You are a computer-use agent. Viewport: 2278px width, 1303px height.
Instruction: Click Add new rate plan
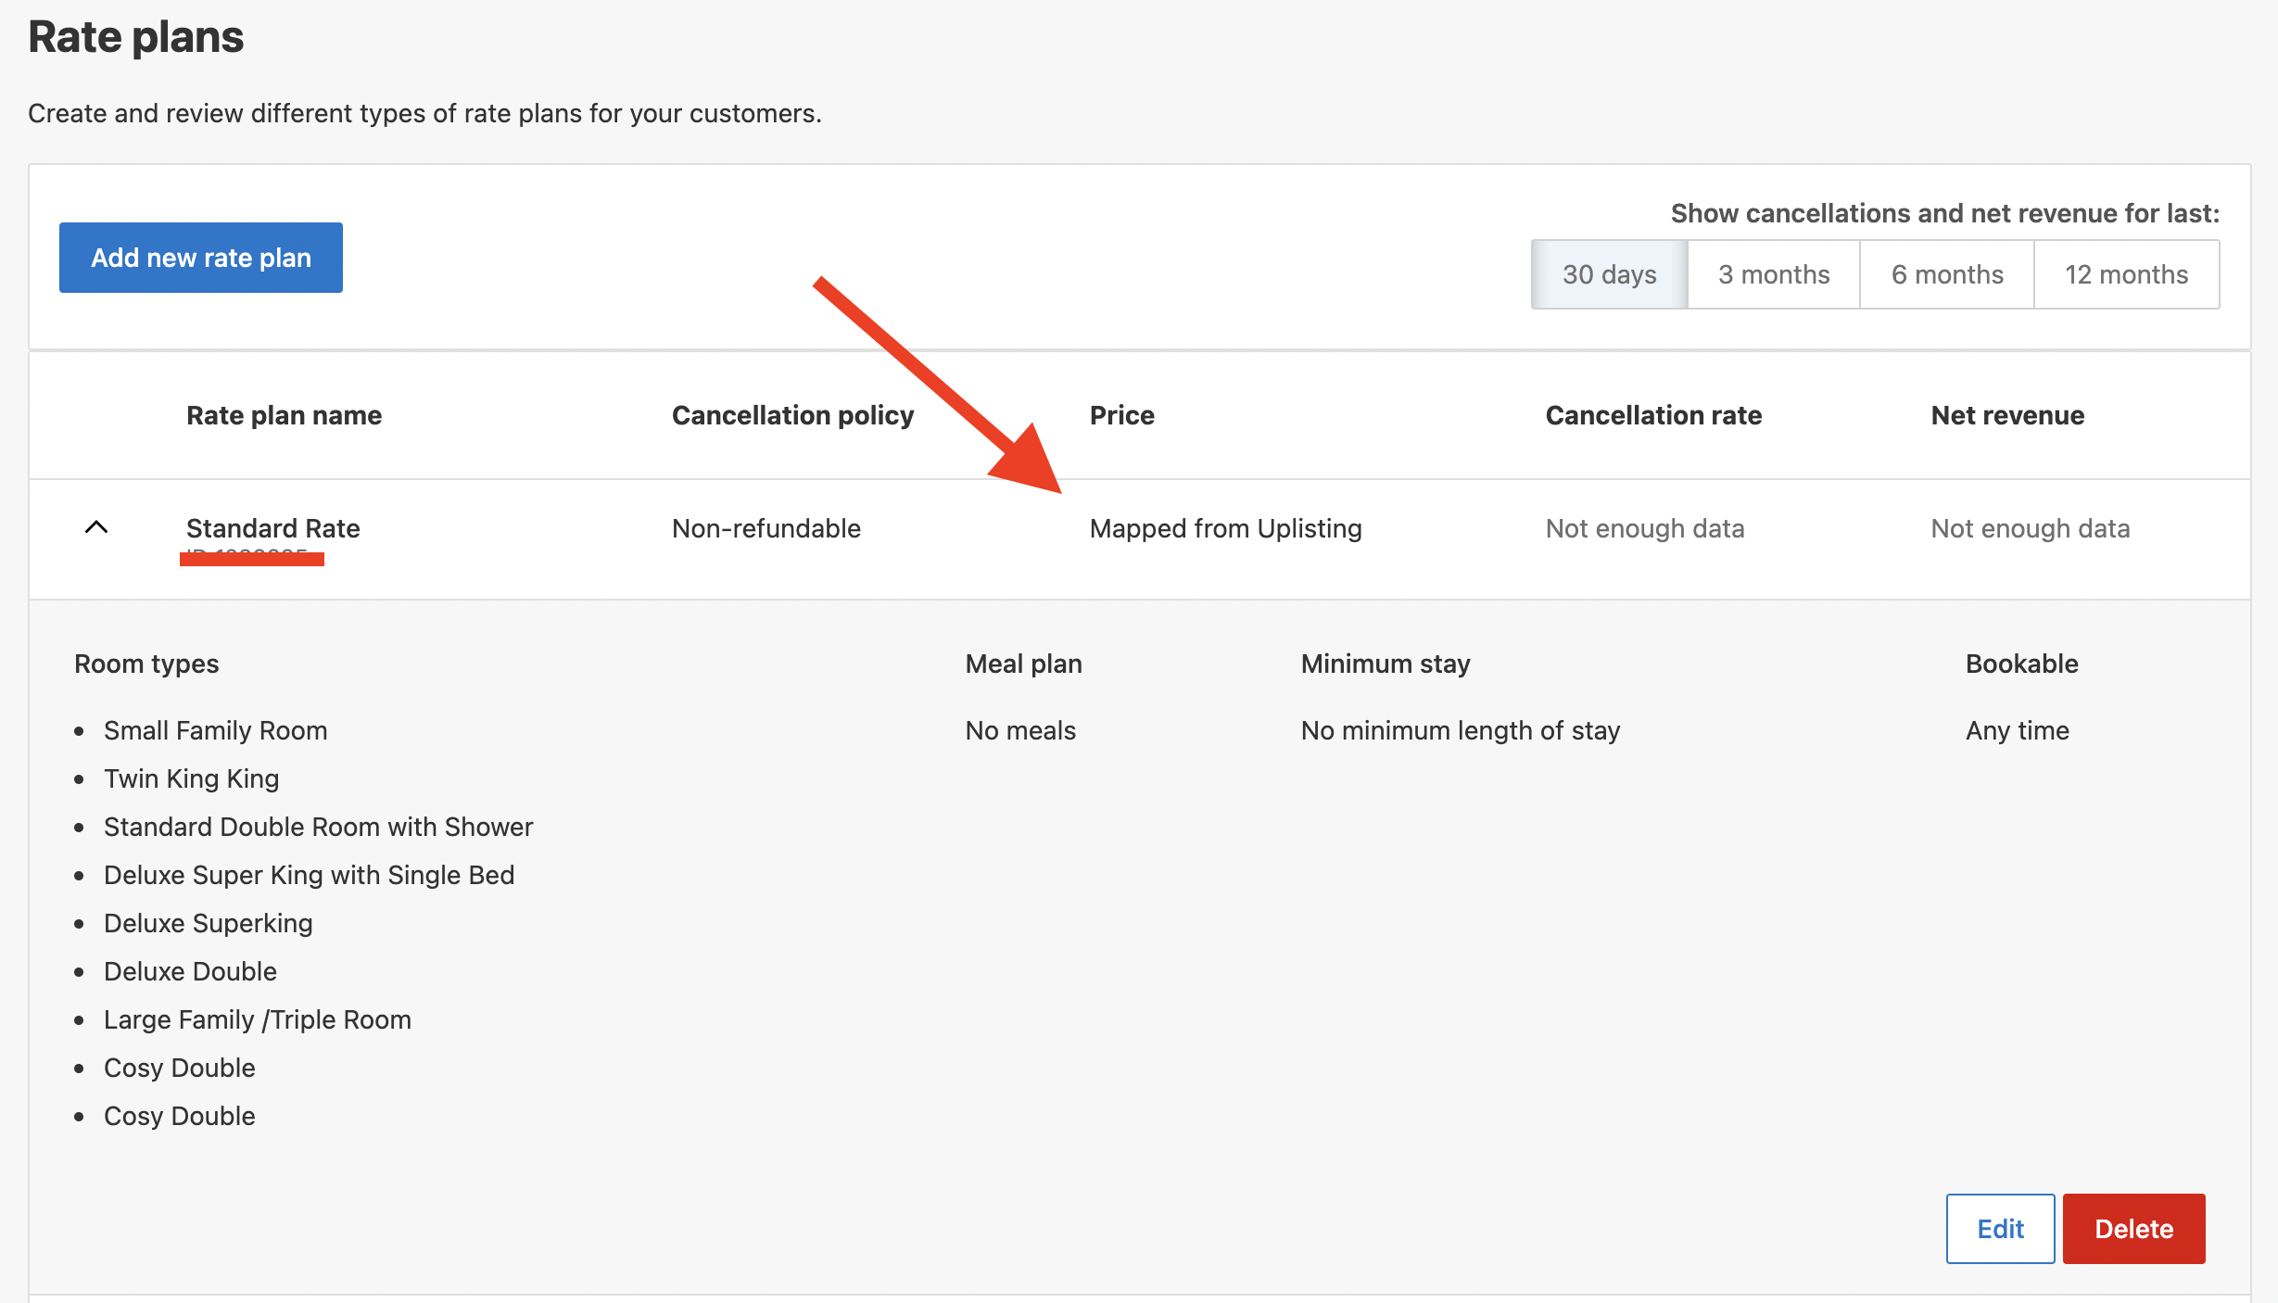(200, 258)
